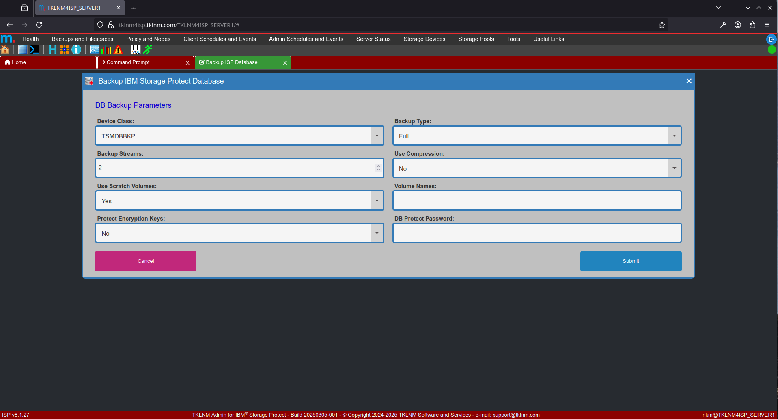Open the line chart toolbar icon
Viewport: 778px width, 419px height.
pos(95,49)
